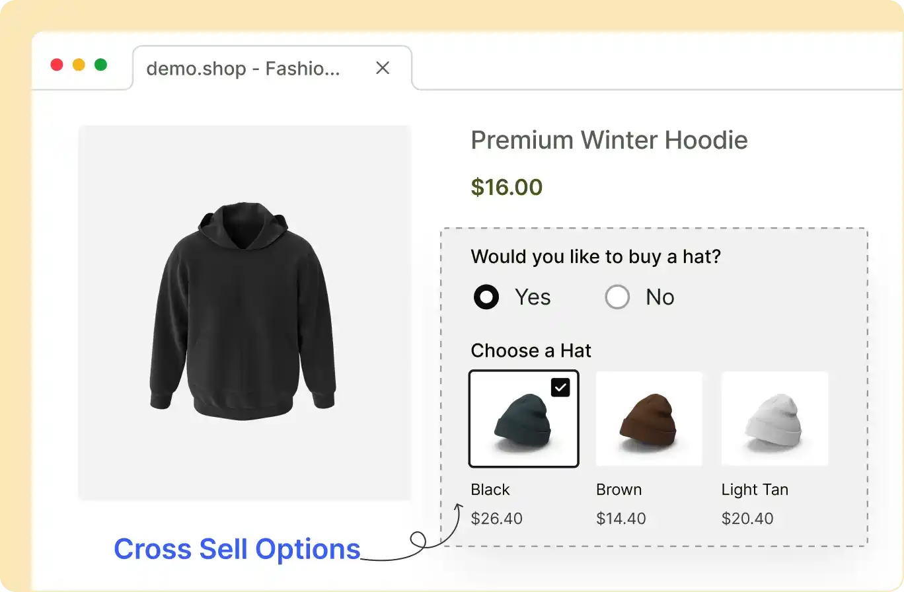
Task: Click the Light Tan hat label
Action: (x=755, y=490)
